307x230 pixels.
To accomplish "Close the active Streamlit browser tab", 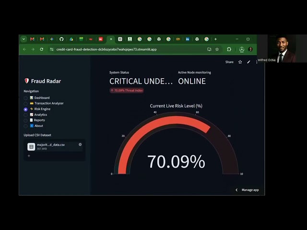I will [x=111, y=39].
